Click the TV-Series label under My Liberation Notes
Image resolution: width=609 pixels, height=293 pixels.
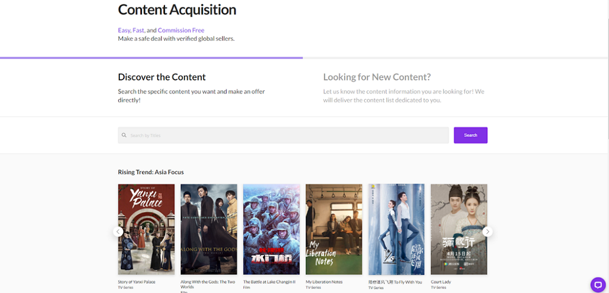coord(314,287)
